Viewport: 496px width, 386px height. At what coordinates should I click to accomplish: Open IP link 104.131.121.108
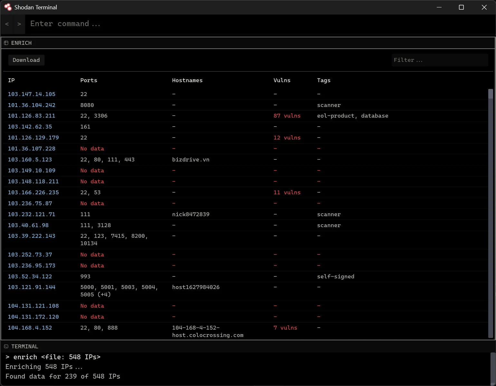coord(33,306)
